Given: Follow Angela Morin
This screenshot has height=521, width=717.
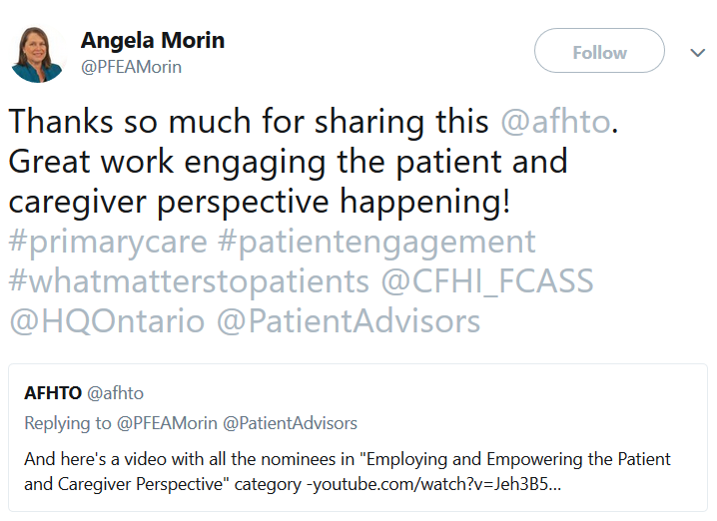Looking at the screenshot, I should (x=599, y=52).
